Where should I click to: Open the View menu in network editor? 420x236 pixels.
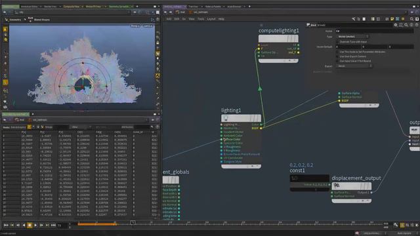[192, 19]
